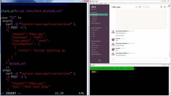Click the -- INSERT -- mode indicator
The width and height of the screenshot is (171, 96).
pos(11,93)
